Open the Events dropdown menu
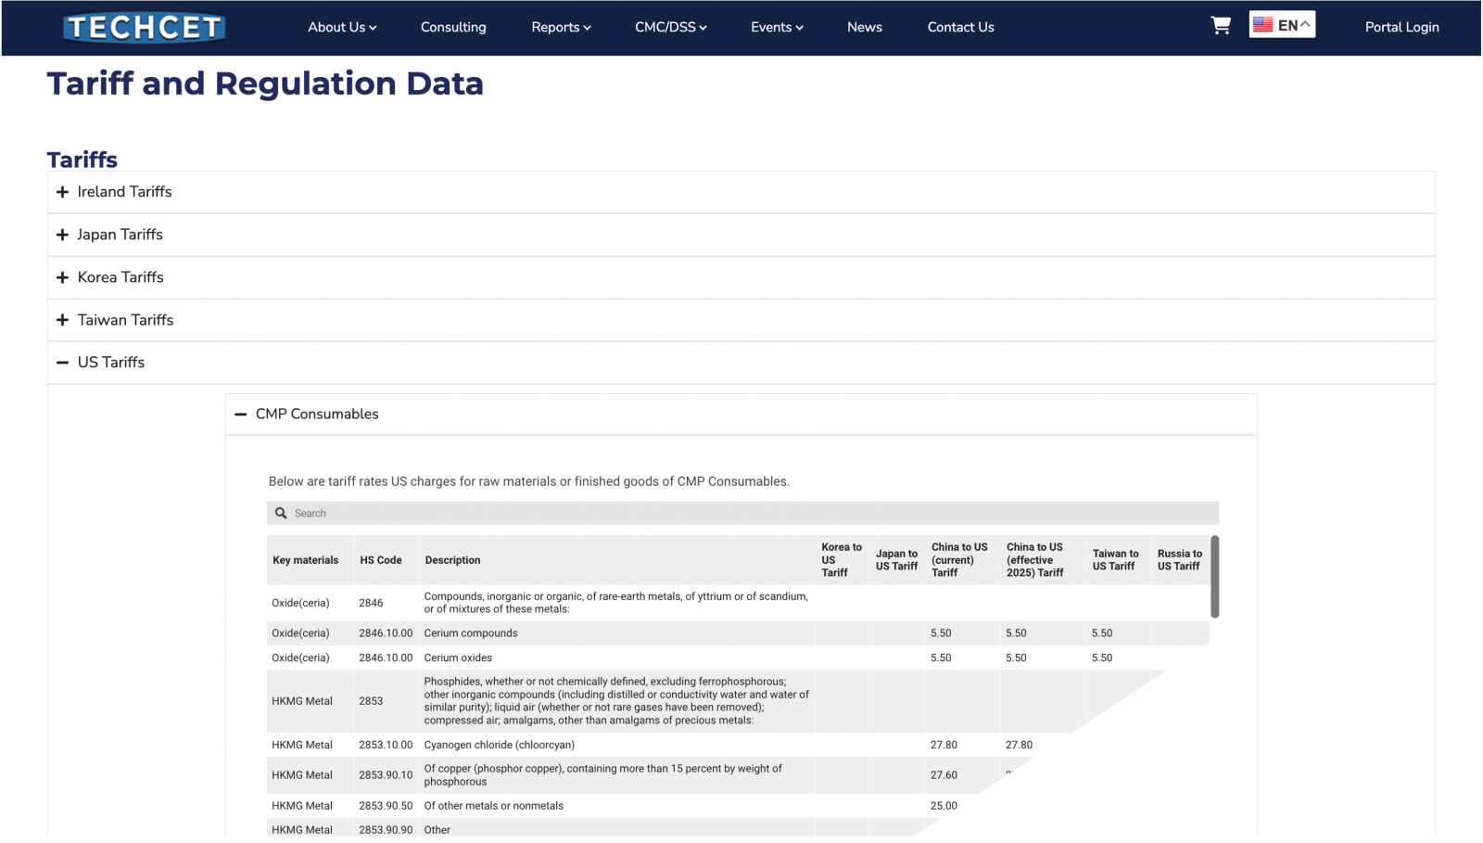Viewport: 1483px width, 843px height. pos(777,27)
